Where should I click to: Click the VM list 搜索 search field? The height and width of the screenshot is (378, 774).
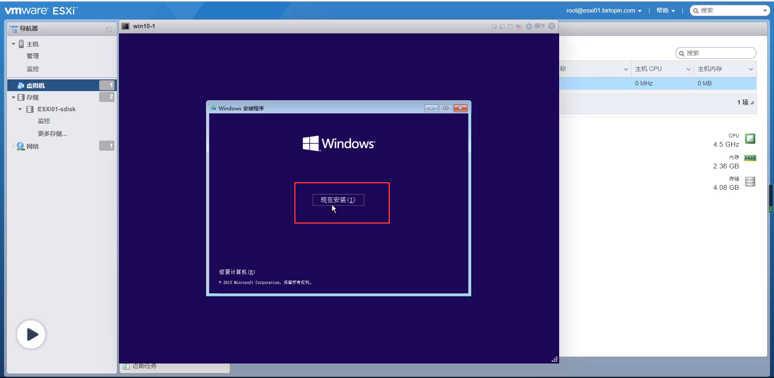pos(716,53)
